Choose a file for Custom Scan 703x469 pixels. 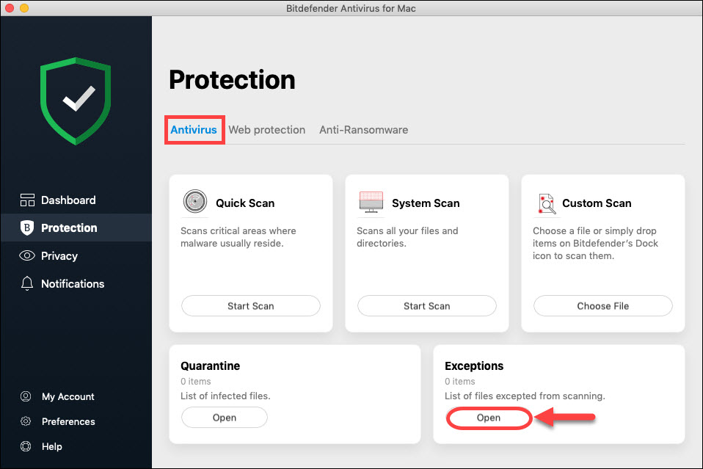[x=602, y=305]
